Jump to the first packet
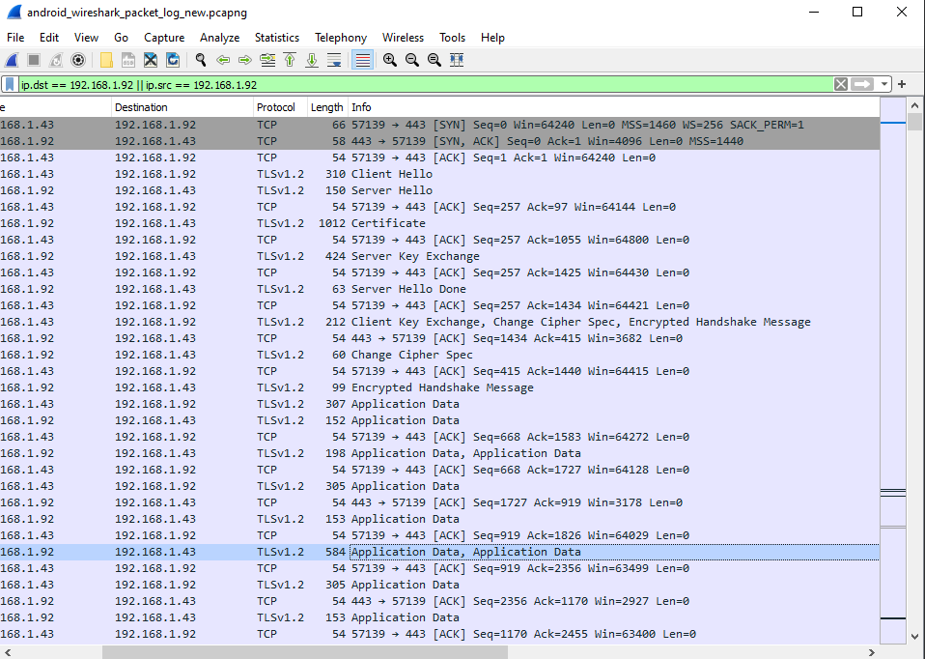 pyautogui.click(x=290, y=60)
